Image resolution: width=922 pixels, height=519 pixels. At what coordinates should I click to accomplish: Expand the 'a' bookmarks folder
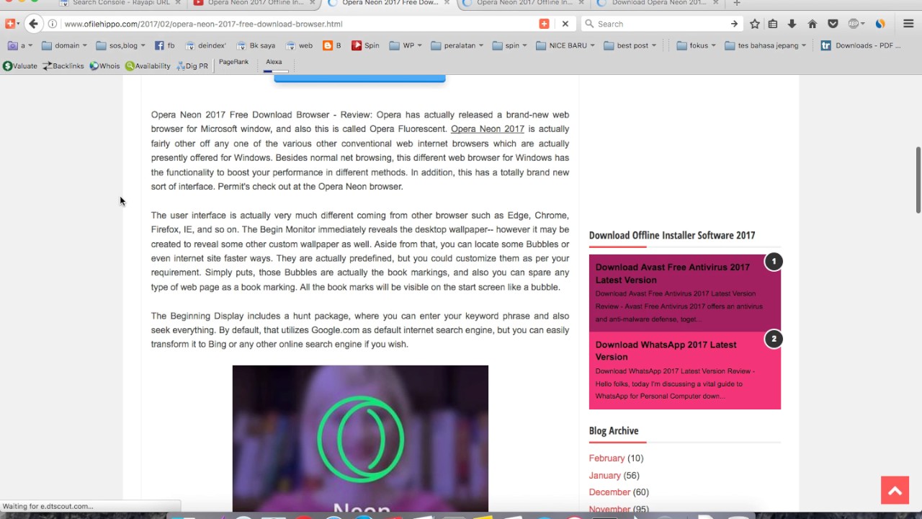click(x=20, y=45)
